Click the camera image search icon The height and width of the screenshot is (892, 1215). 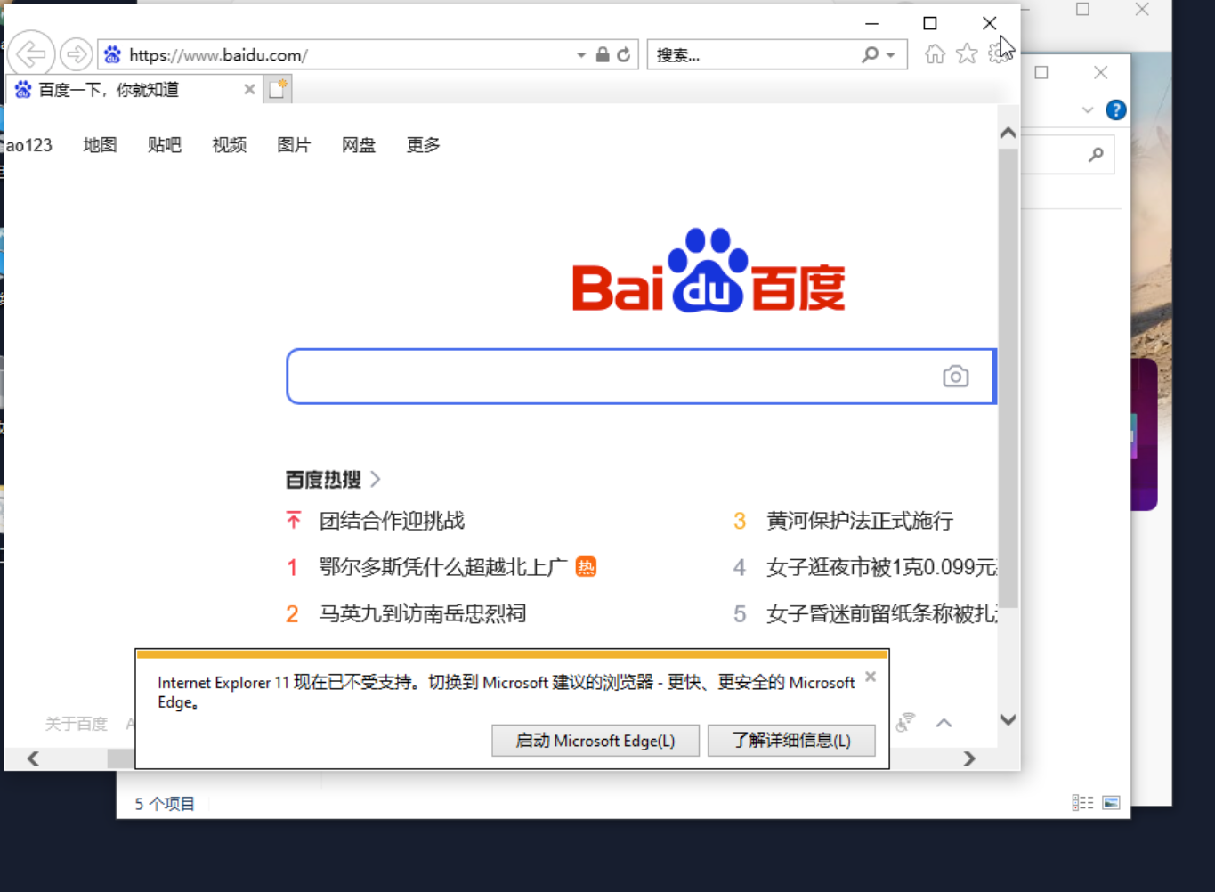pos(956,377)
